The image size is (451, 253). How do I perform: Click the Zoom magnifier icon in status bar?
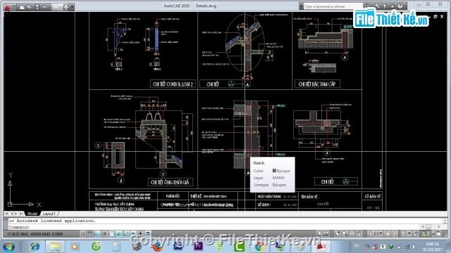(x=345, y=234)
